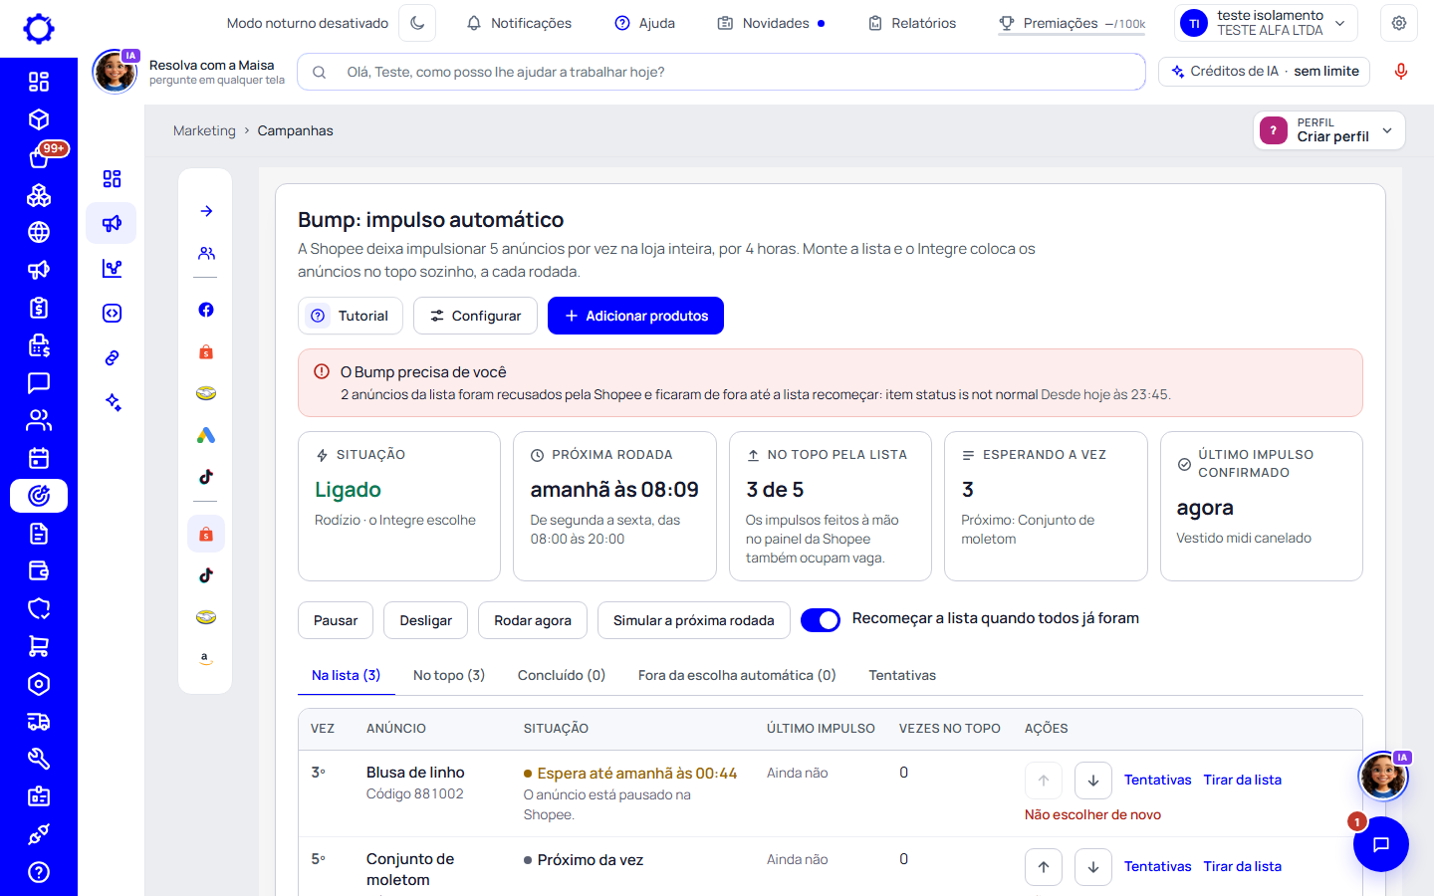Switch to the Concluído (0) tab
1434x896 pixels.
(562, 675)
